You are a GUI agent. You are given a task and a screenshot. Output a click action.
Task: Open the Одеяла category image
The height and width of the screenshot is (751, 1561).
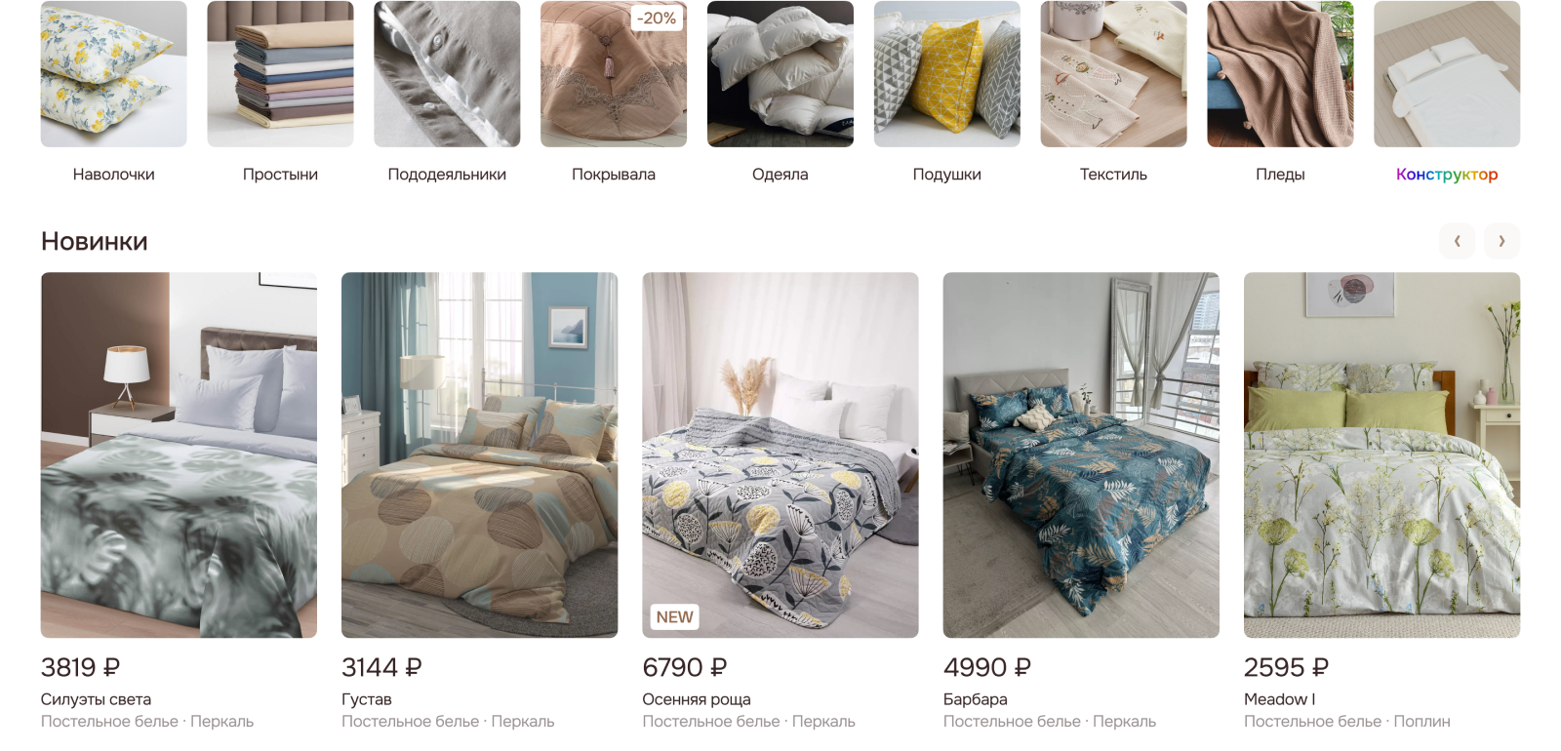[x=780, y=74]
